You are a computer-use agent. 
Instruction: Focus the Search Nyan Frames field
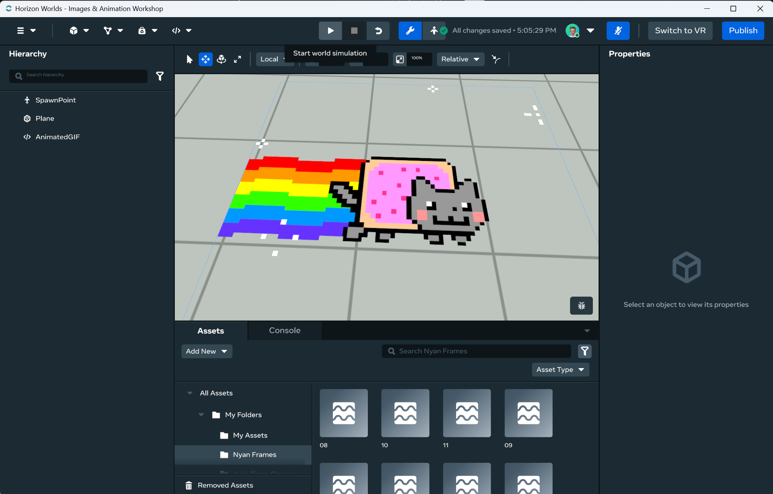[x=476, y=351]
